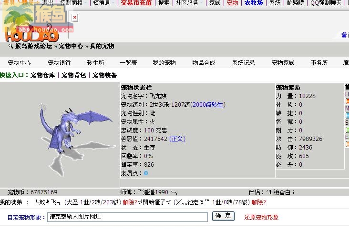Click the 正义 alignment link

(177, 139)
